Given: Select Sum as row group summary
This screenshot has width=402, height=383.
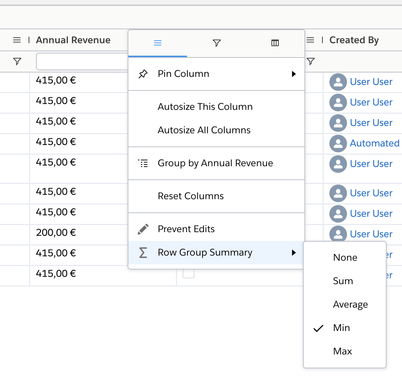Looking at the screenshot, I should pyautogui.click(x=343, y=281).
